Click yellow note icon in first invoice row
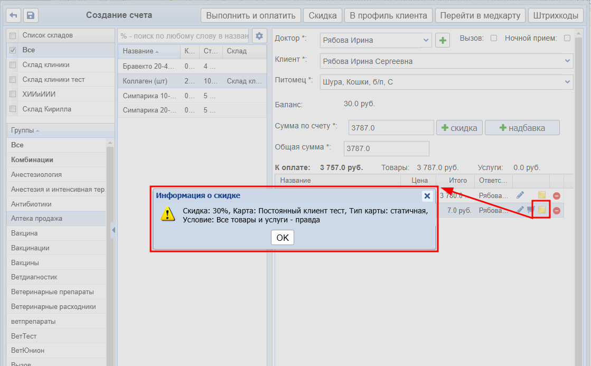Image resolution: width=591 pixels, height=366 pixels. [541, 195]
